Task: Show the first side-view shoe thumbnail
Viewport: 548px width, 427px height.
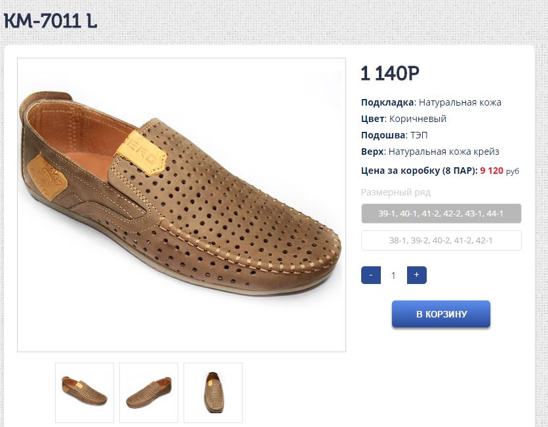Action: [85, 392]
